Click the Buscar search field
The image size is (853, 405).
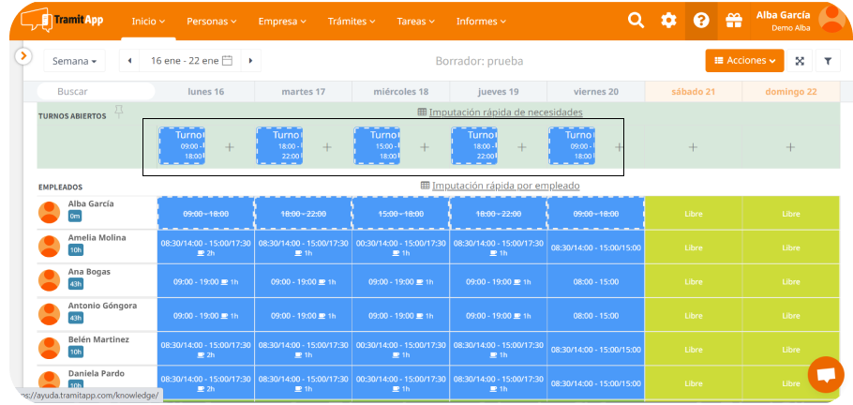tap(94, 92)
